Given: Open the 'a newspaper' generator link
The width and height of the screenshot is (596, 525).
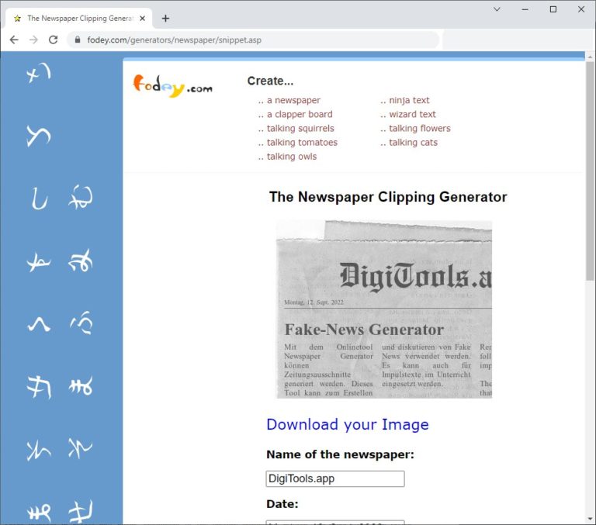Looking at the screenshot, I should click(x=293, y=100).
